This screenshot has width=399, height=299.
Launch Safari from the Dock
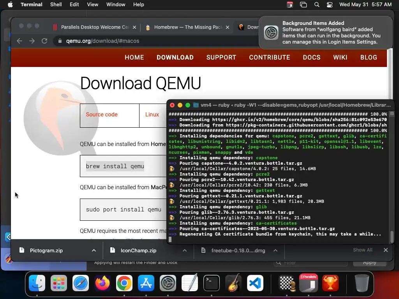(x=81, y=283)
